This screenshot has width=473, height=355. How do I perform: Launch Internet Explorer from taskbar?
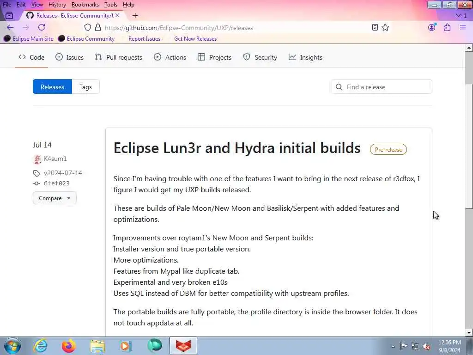pos(40,346)
